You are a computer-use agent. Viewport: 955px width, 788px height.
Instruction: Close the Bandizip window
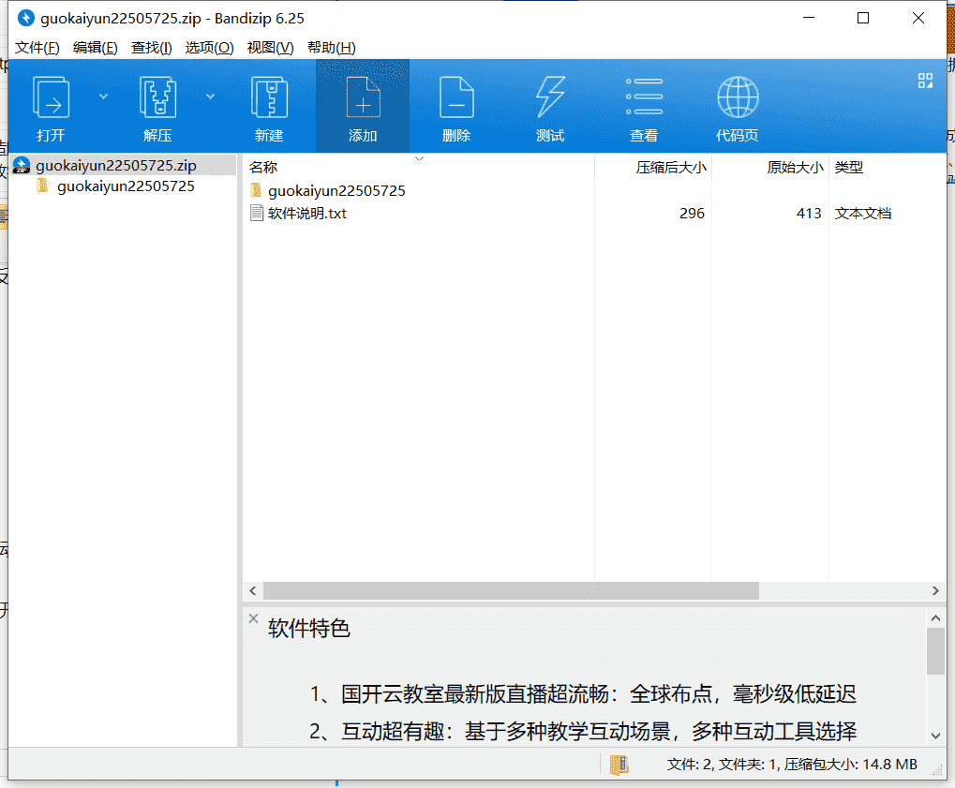point(918,18)
